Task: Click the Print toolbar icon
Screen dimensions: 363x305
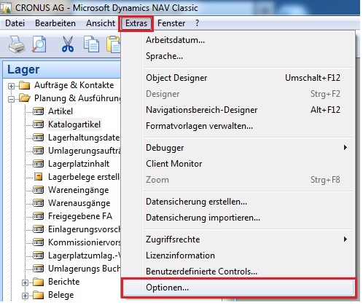Action: 17,44
